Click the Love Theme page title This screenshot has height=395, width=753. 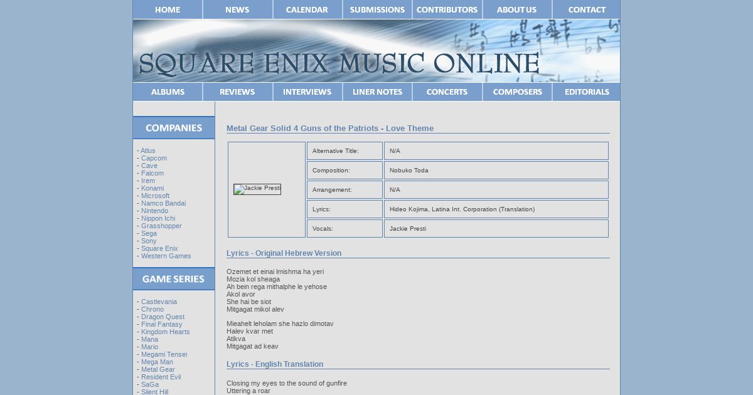(x=330, y=128)
